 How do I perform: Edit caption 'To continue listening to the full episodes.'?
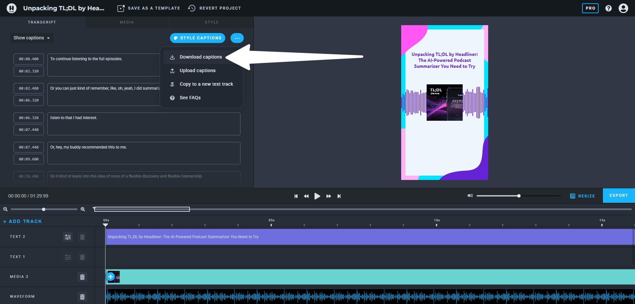[104, 65]
